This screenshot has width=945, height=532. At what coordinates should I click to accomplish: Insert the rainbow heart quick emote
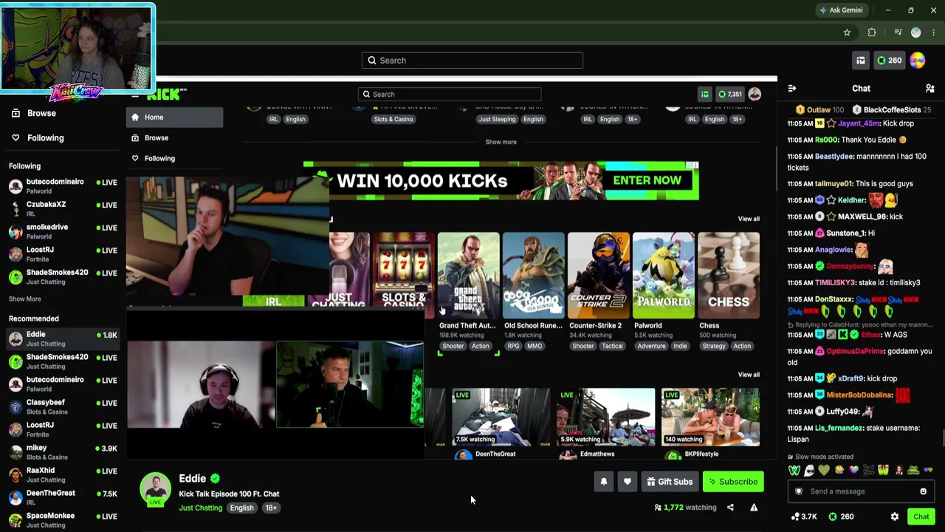854,470
